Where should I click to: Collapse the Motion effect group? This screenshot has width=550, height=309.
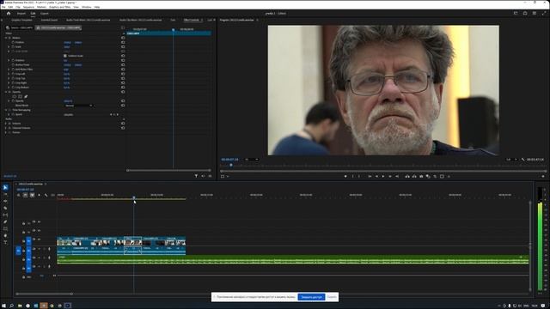(x=6, y=38)
